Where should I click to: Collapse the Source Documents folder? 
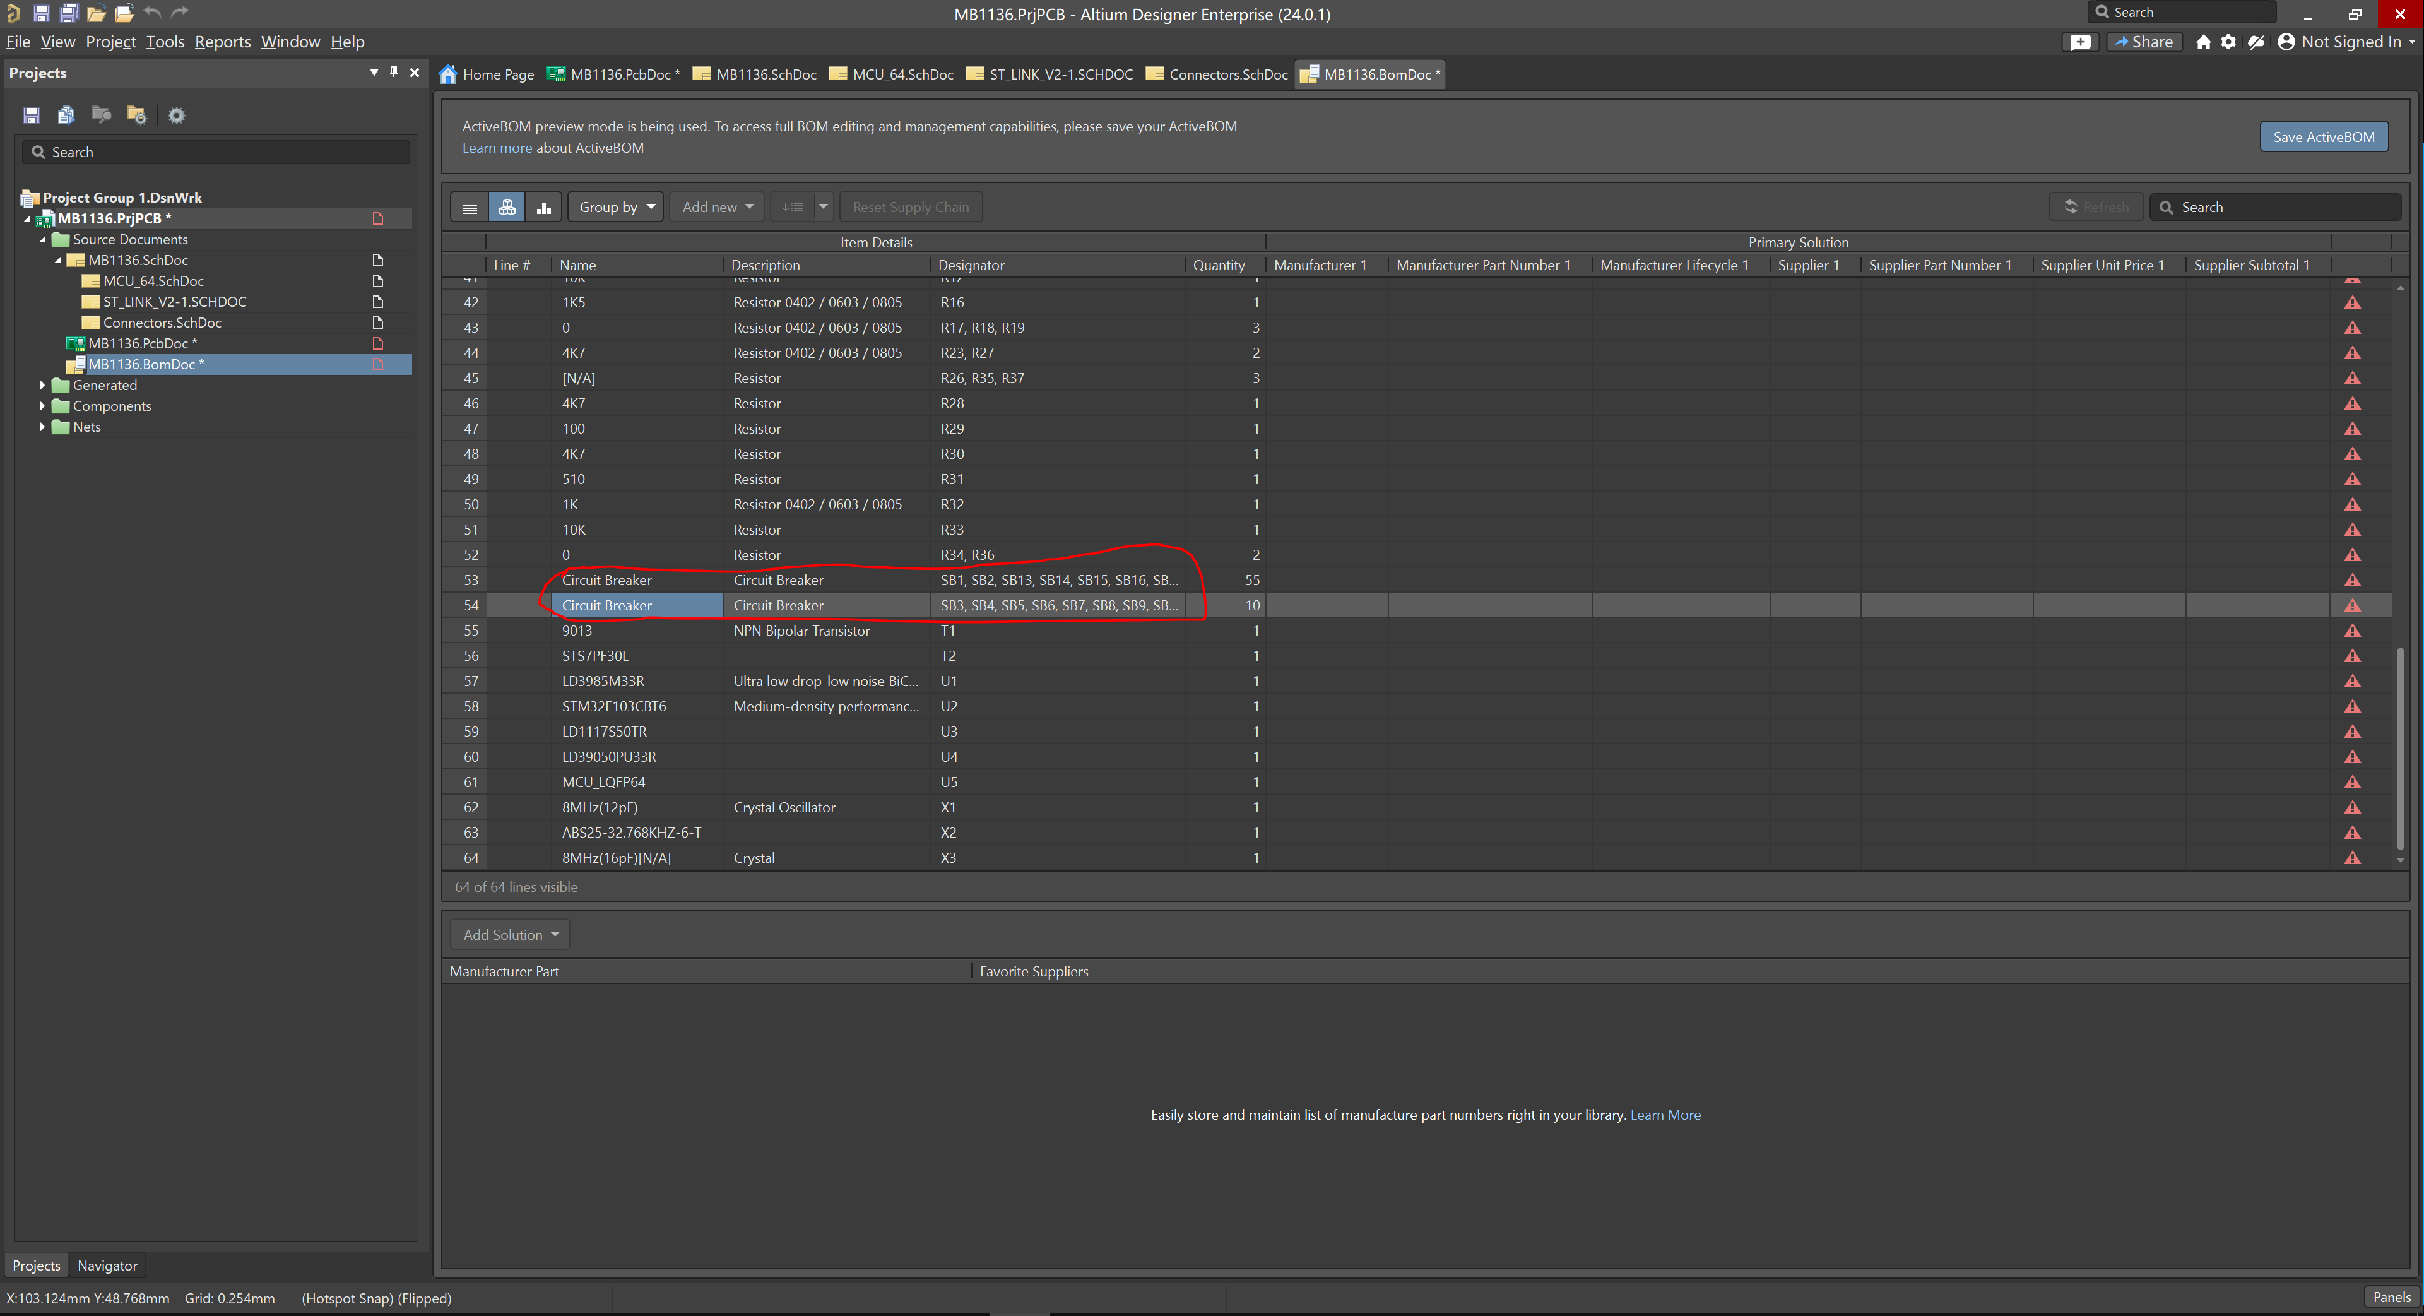pyautogui.click(x=42, y=239)
